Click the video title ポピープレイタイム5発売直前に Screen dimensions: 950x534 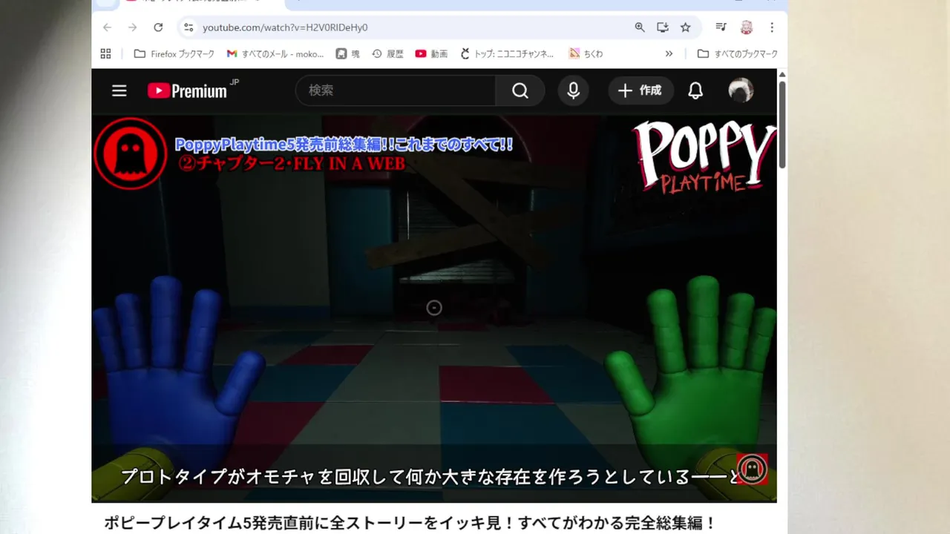410,523
